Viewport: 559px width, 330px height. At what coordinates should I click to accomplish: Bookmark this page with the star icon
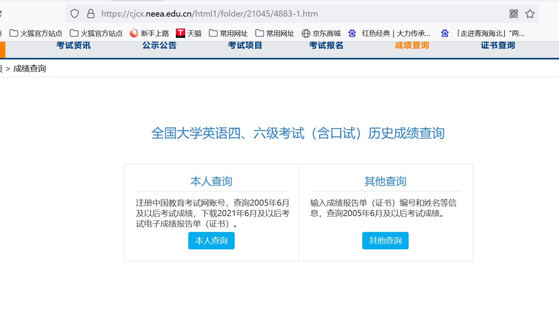530,14
